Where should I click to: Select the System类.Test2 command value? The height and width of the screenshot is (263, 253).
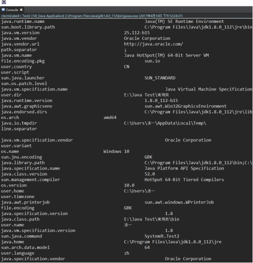coord(162,236)
